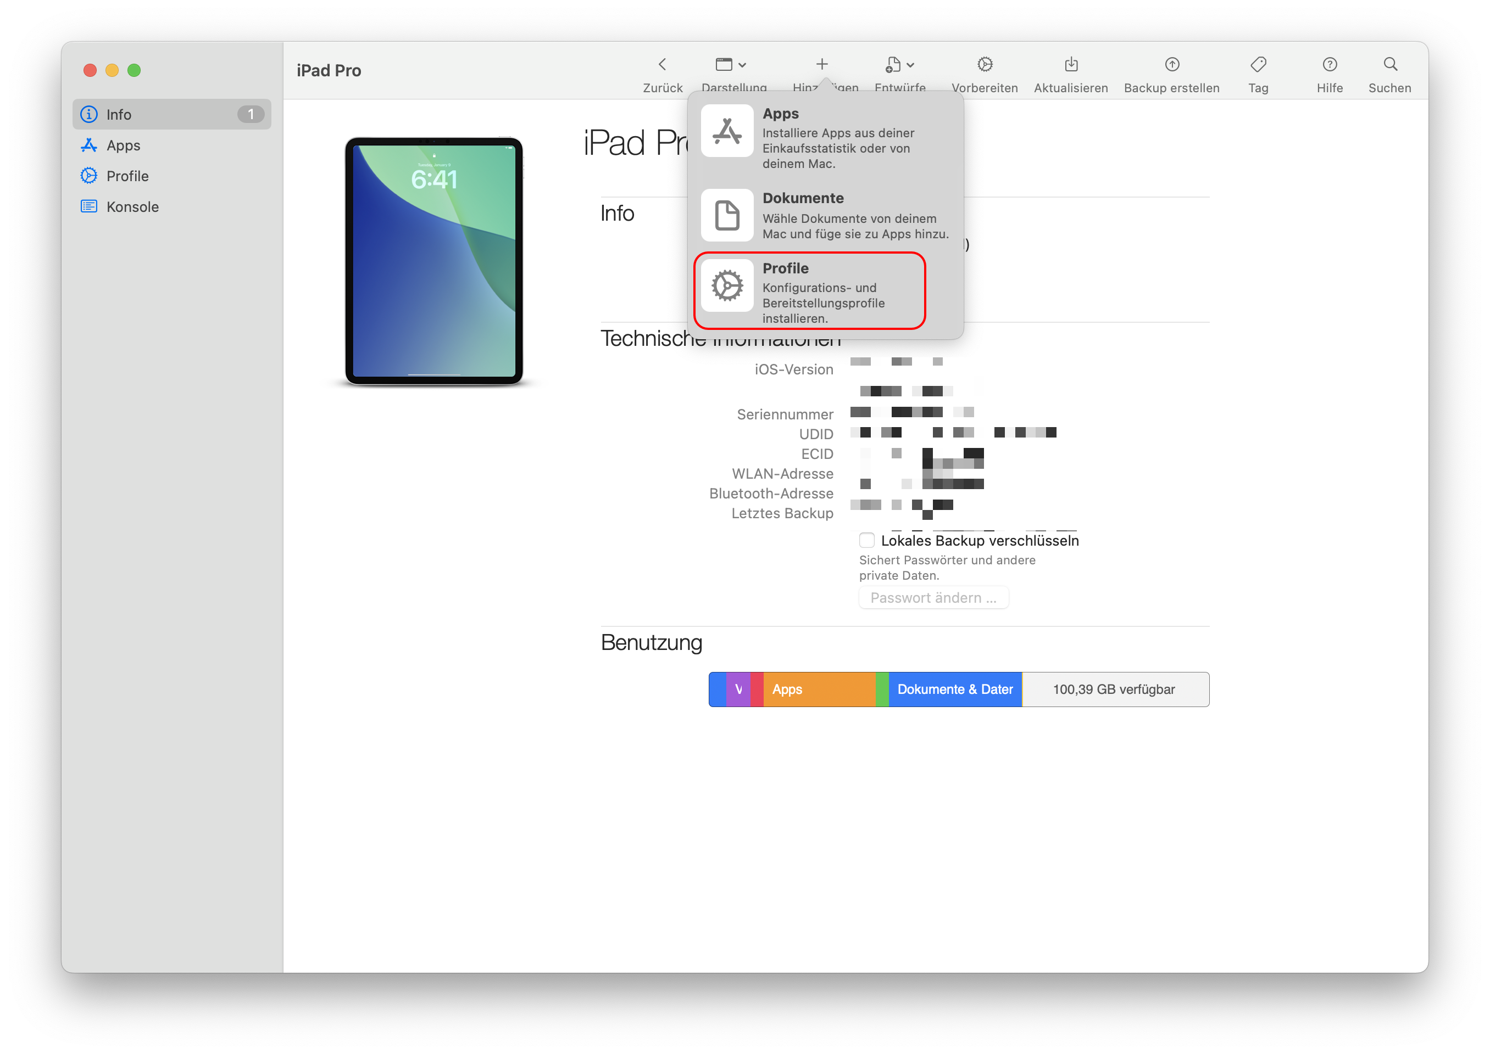Click the Aktualisieren download icon
The height and width of the screenshot is (1054, 1490).
point(1071,64)
